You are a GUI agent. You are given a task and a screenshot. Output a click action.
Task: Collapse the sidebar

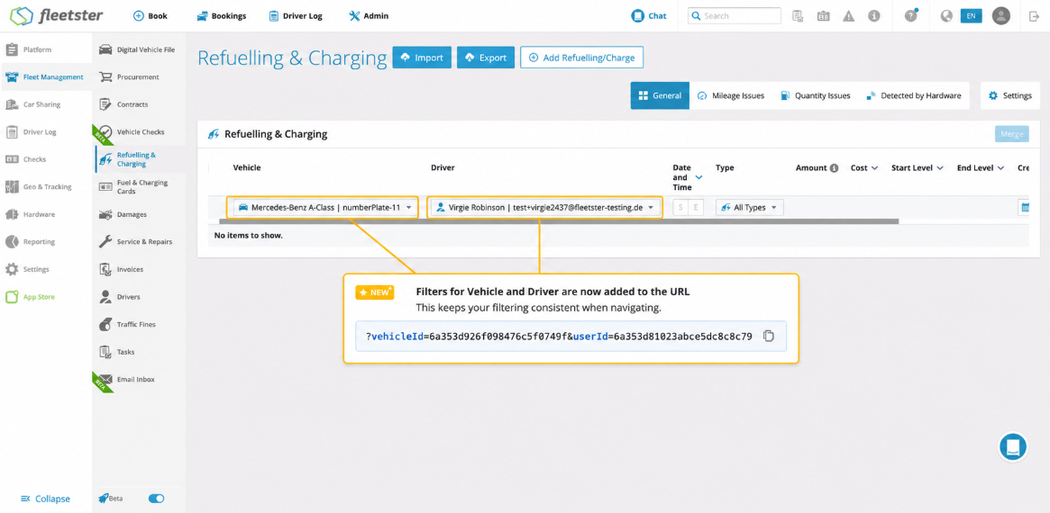[46, 499]
